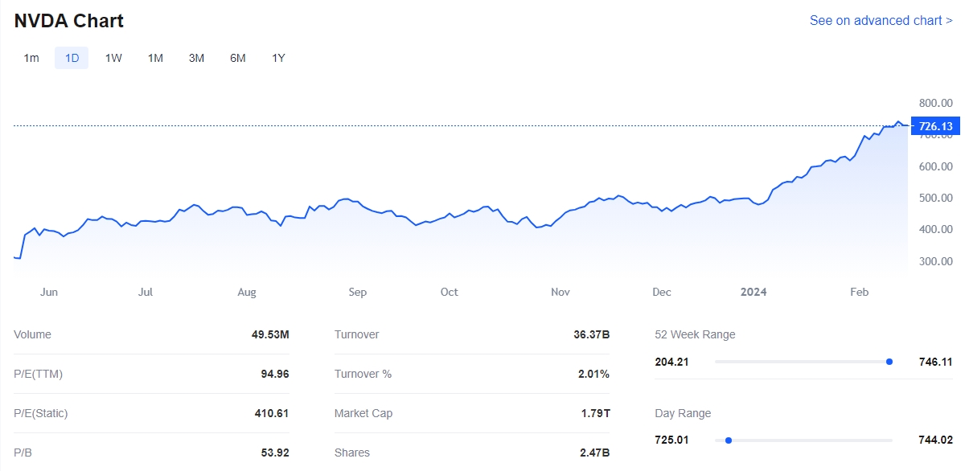Select the 1D timeframe tab
965x471 pixels.
[72, 58]
